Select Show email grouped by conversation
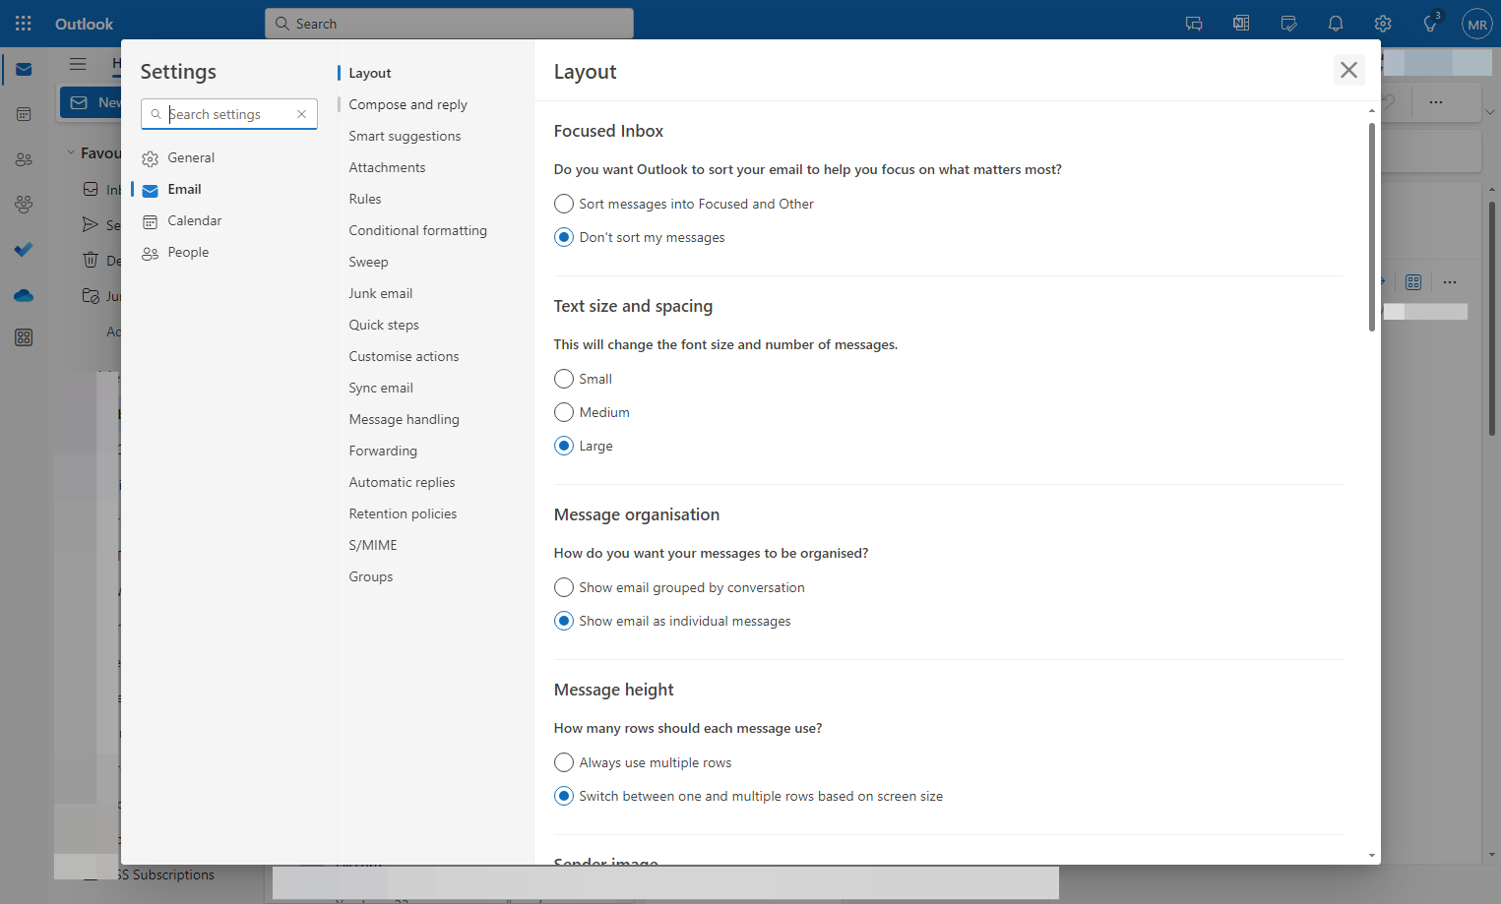 [x=680, y=587]
